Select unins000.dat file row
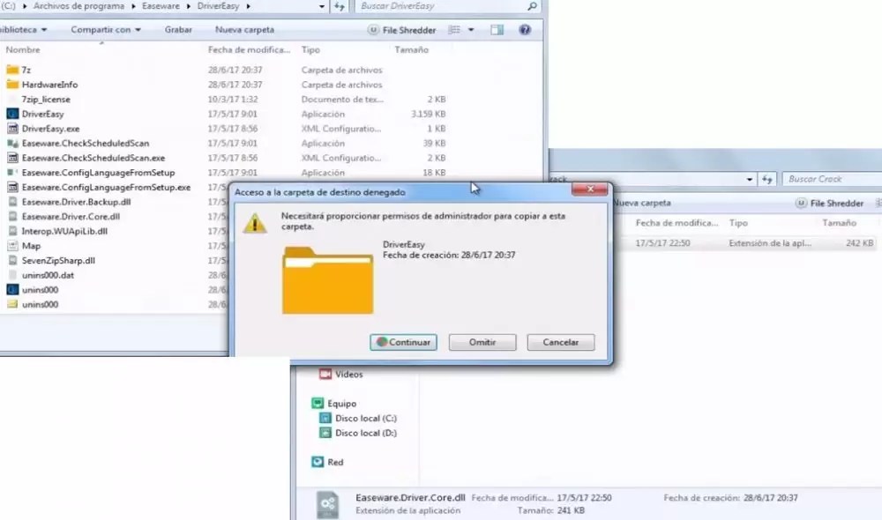The width and height of the screenshot is (882, 520). point(116,275)
